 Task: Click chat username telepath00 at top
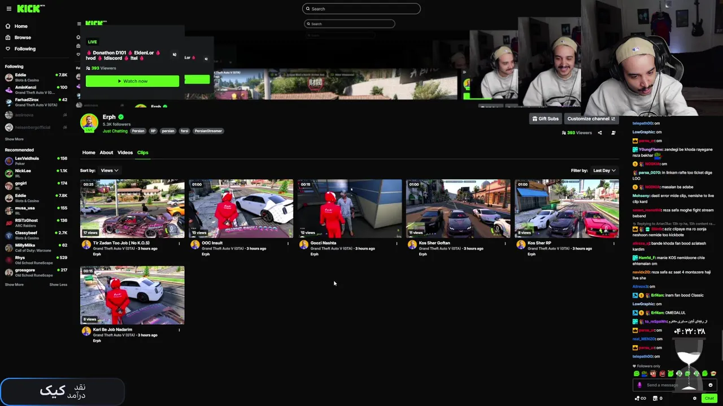pos(643,123)
